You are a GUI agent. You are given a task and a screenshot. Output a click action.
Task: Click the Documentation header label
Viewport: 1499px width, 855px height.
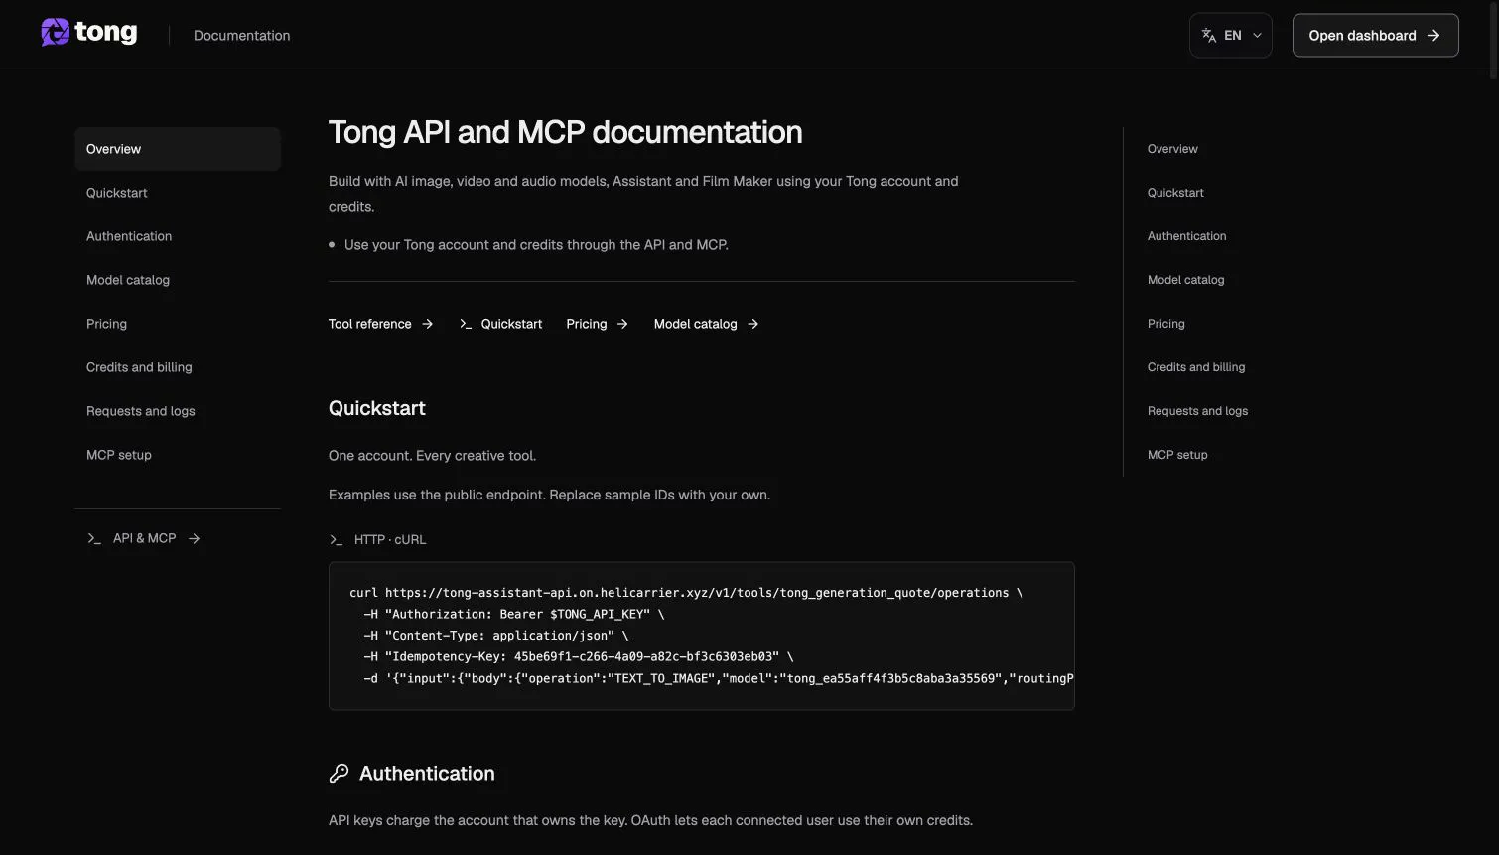pos(241,36)
